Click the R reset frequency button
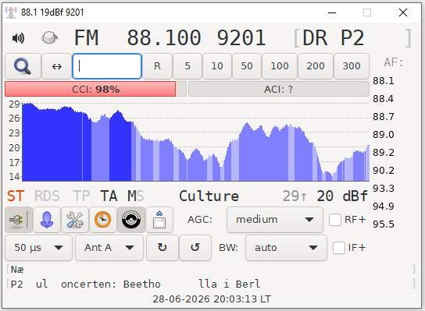Image resolution: width=425 pixels, height=311 pixels. [x=157, y=66]
